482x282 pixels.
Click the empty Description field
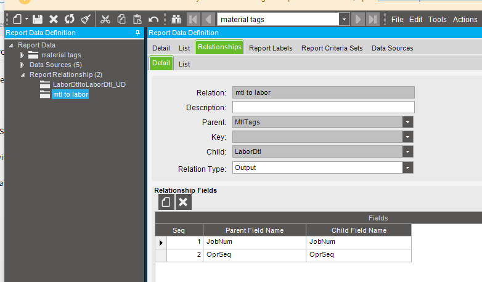click(x=324, y=107)
